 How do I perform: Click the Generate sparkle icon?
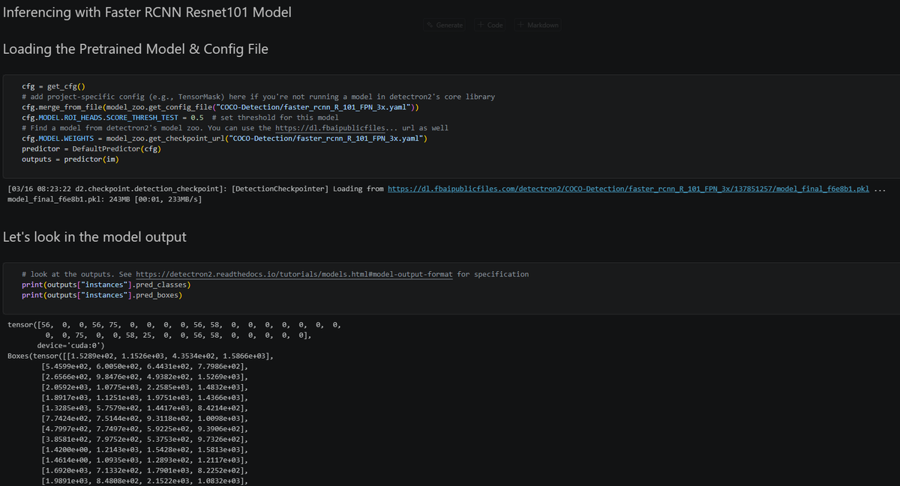(x=430, y=25)
